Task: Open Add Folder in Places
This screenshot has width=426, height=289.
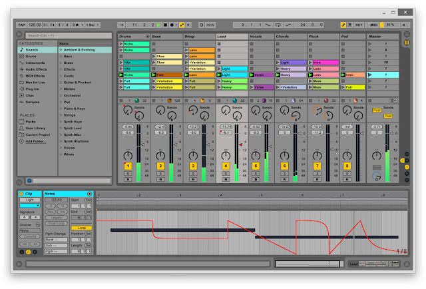Action: [x=35, y=141]
